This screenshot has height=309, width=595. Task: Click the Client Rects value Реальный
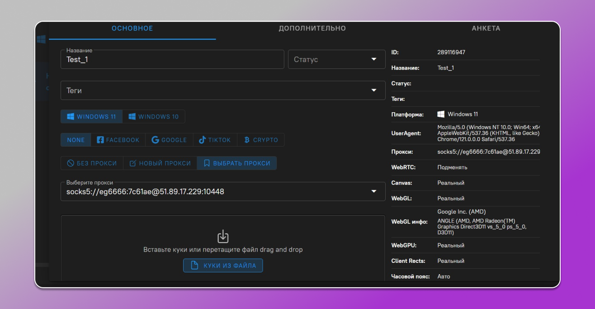tap(451, 261)
